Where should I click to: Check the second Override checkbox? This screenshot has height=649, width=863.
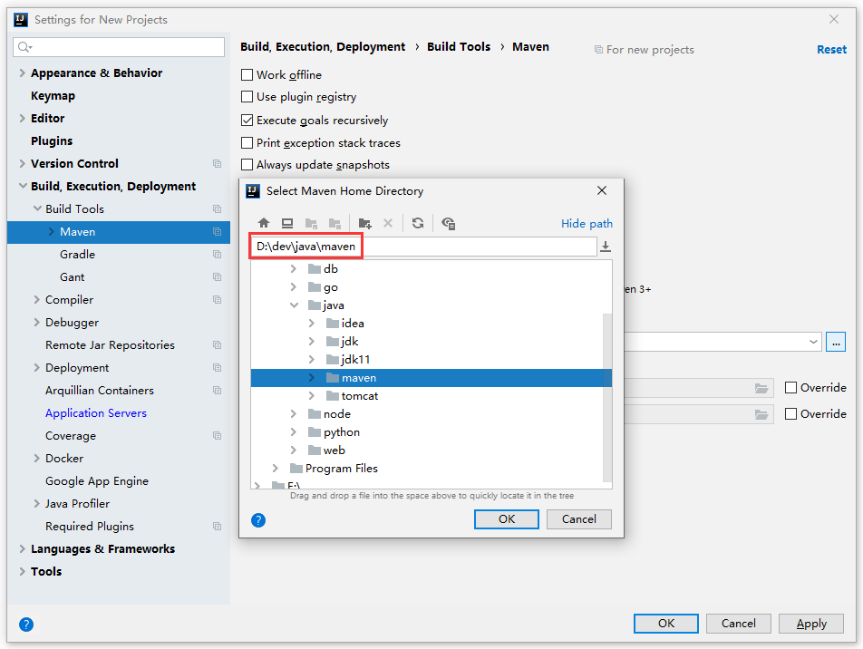[x=790, y=413]
